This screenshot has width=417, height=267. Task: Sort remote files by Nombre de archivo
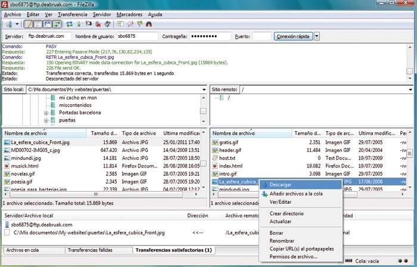251,133
